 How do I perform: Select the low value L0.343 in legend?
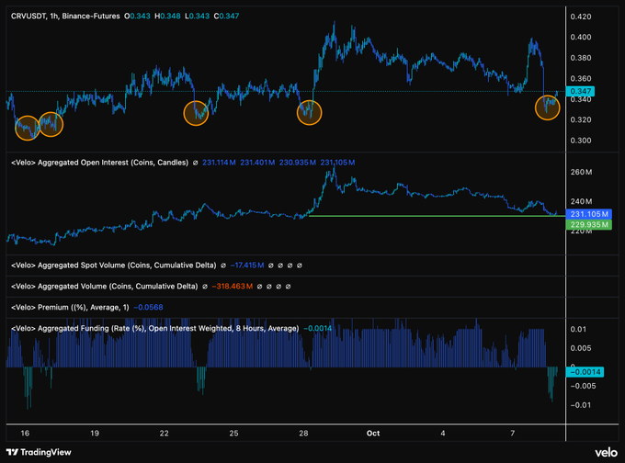[197, 17]
